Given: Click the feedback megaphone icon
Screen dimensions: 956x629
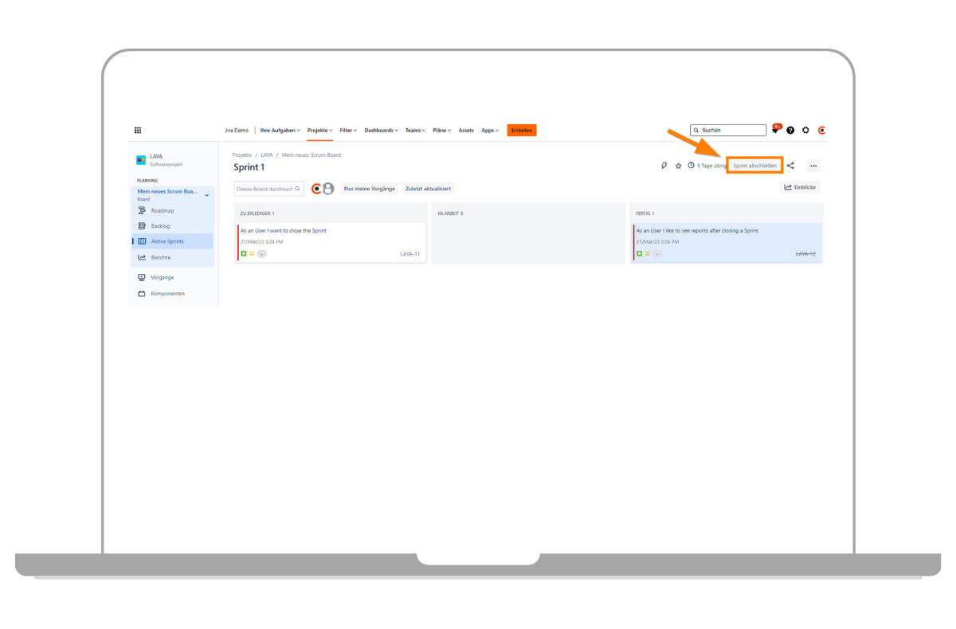Looking at the screenshot, I should pyautogui.click(x=664, y=166).
